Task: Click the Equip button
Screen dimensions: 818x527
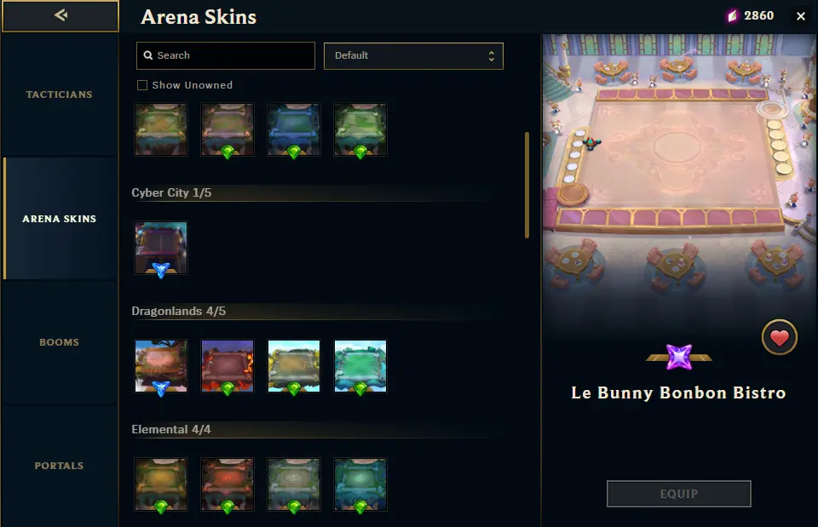Action: click(x=679, y=494)
